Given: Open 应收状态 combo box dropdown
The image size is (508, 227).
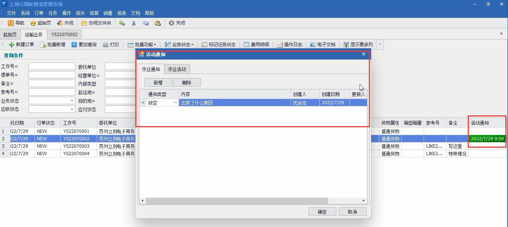Looking at the screenshot, I should tap(72, 109).
